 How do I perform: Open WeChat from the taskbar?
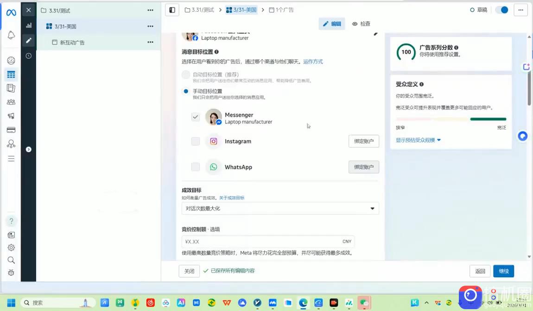[364, 303]
